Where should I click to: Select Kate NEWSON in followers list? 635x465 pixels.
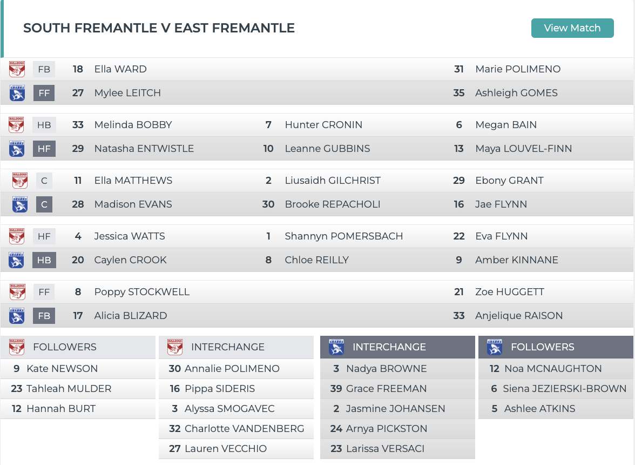(62, 369)
